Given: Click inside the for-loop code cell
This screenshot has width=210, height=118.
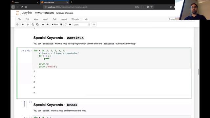Looking at the screenshot, I should click(112, 58).
